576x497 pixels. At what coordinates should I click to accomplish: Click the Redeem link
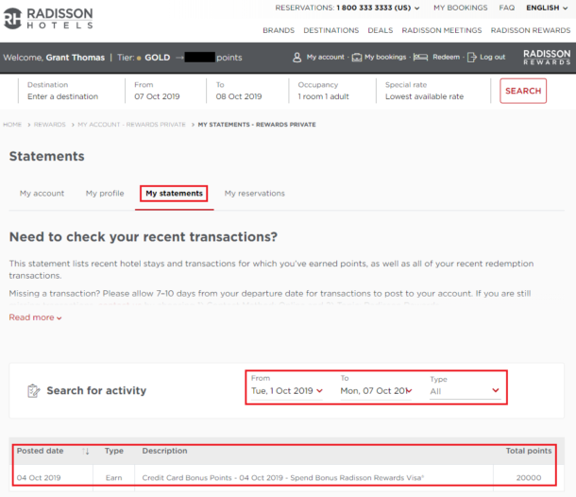click(446, 57)
